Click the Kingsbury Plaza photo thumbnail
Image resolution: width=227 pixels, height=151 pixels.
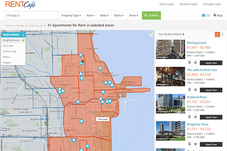click(171, 131)
